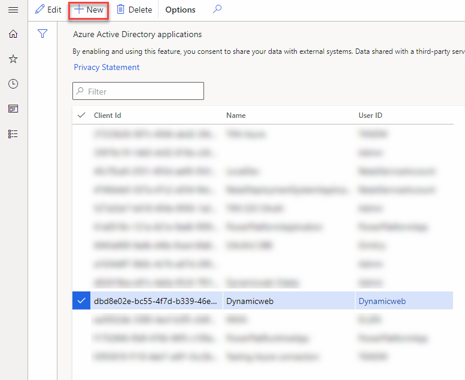
Task: Open the Privacy Statement link
Action: pos(107,68)
